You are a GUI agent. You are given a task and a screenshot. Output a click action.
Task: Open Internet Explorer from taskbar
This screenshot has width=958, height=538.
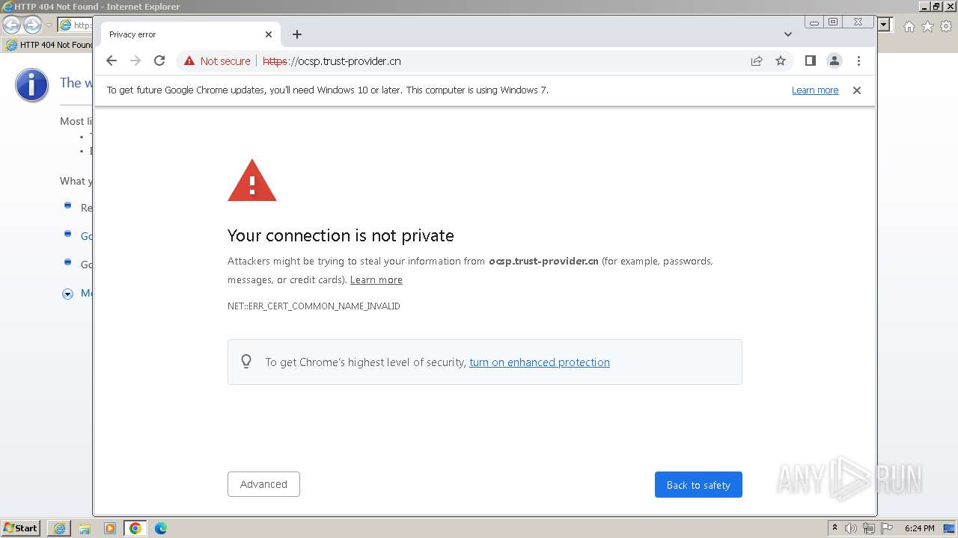(59, 528)
